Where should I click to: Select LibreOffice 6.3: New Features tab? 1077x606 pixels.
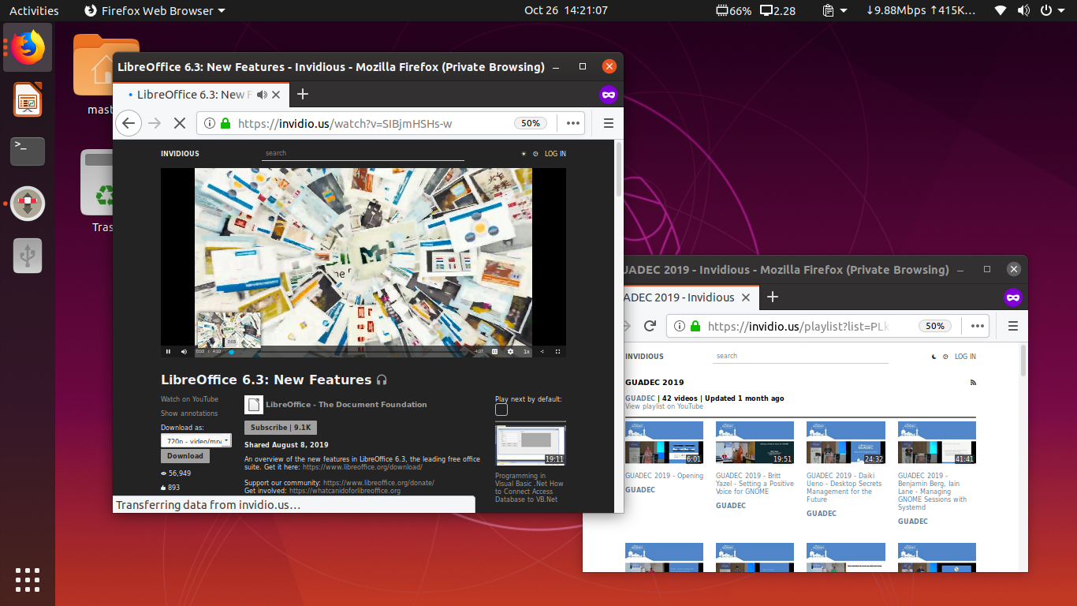(194, 95)
